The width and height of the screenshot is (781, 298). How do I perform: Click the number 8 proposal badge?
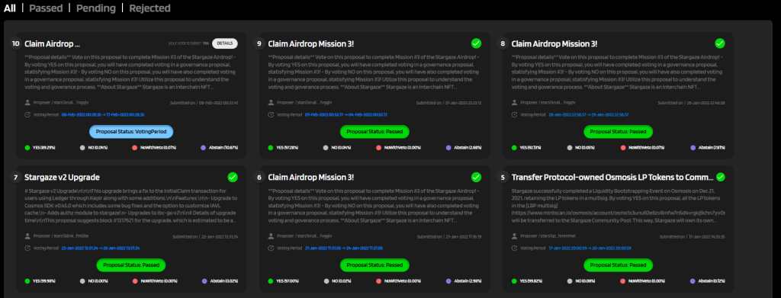pyautogui.click(x=503, y=43)
